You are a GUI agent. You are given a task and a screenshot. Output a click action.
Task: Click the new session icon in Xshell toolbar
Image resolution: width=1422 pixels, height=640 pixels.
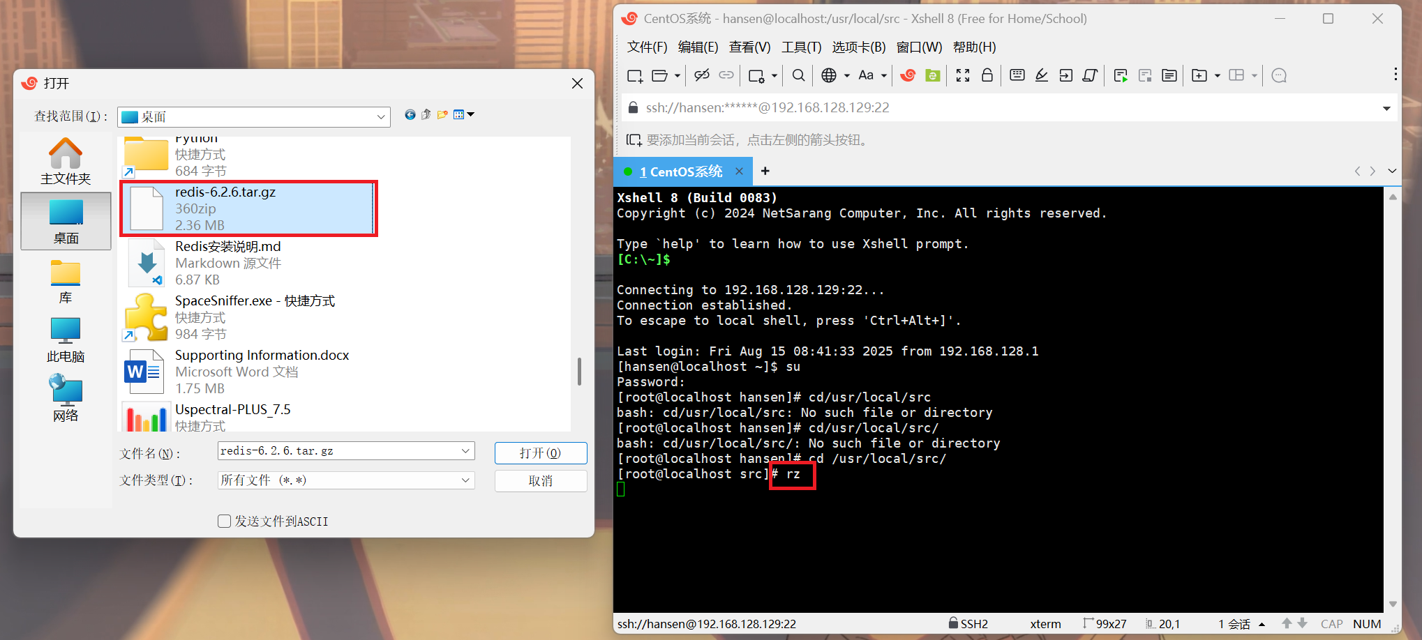coord(634,76)
